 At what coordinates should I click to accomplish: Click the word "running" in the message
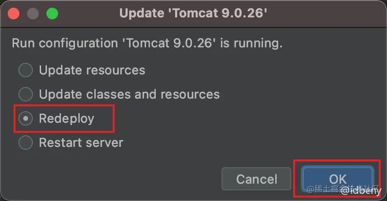tap(258, 44)
